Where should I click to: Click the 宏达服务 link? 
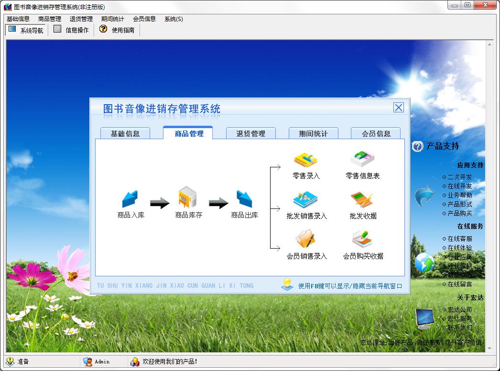[459, 318]
